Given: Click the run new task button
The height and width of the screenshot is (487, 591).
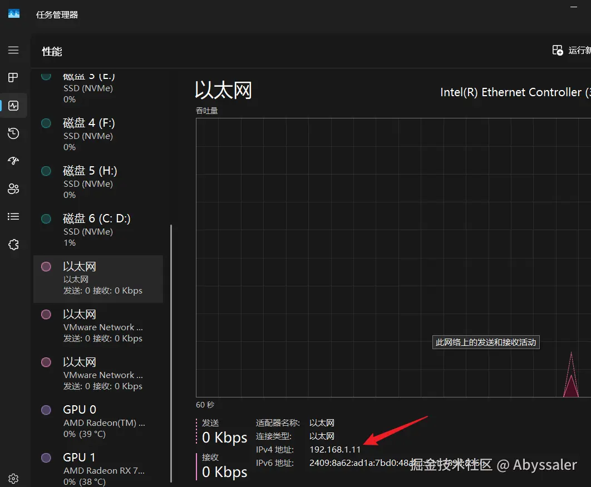Looking at the screenshot, I should pos(571,50).
